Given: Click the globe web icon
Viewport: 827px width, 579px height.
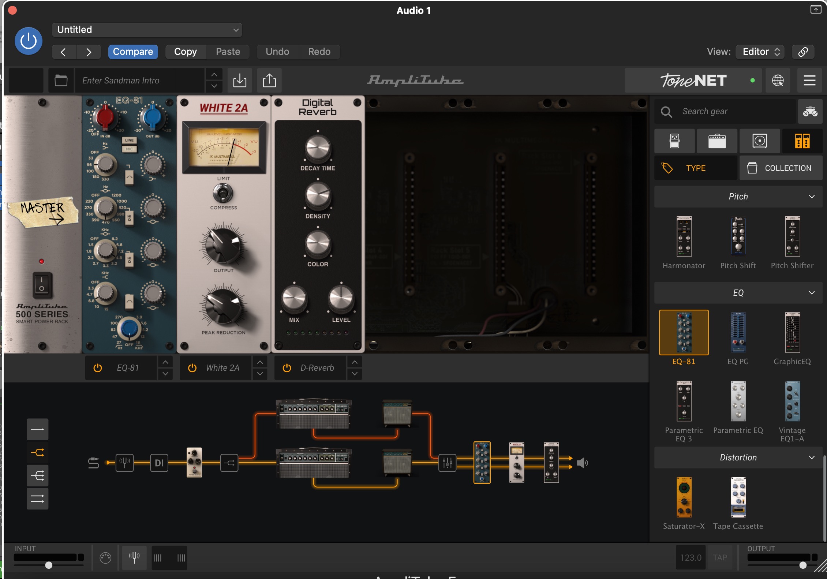Looking at the screenshot, I should 778,81.
